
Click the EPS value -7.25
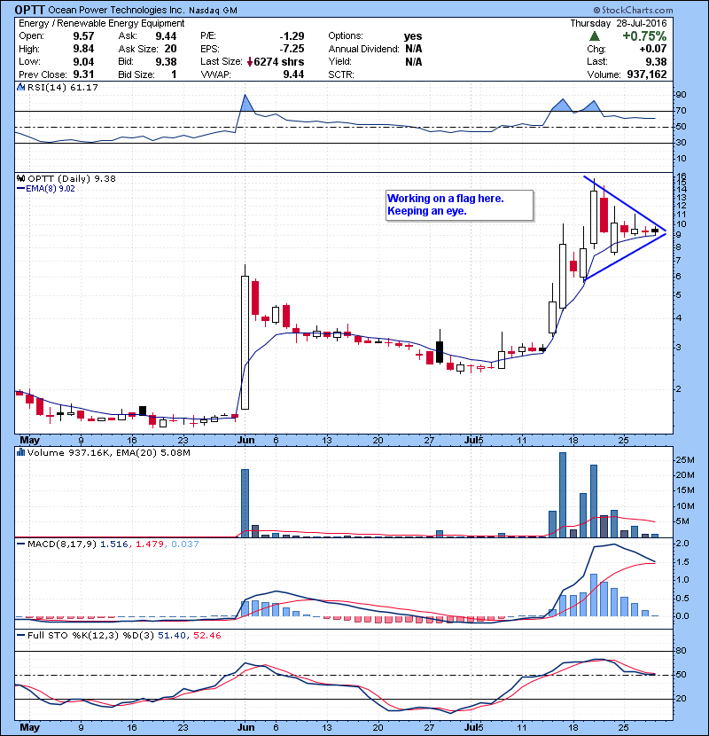click(x=292, y=49)
